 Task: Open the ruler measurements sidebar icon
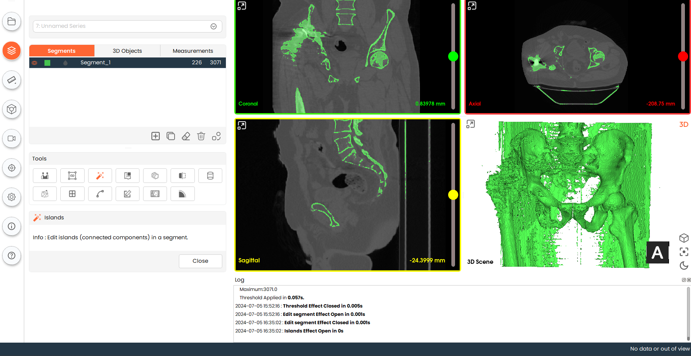(x=12, y=80)
